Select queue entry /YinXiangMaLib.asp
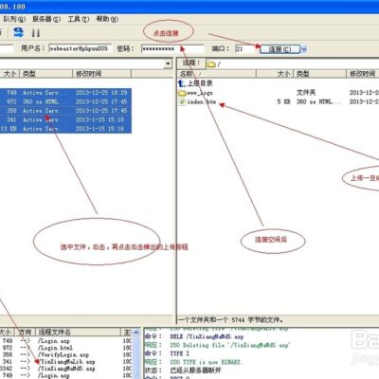This screenshot has height=379, width=379. pos(66,362)
